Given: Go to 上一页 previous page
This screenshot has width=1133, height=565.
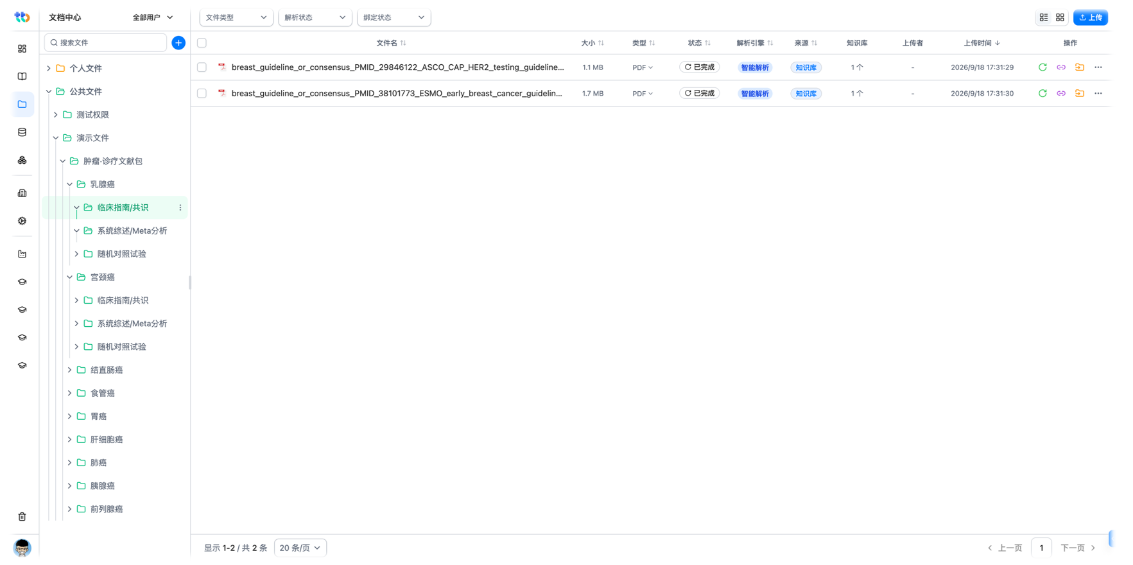Looking at the screenshot, I should click(1005, 548).
